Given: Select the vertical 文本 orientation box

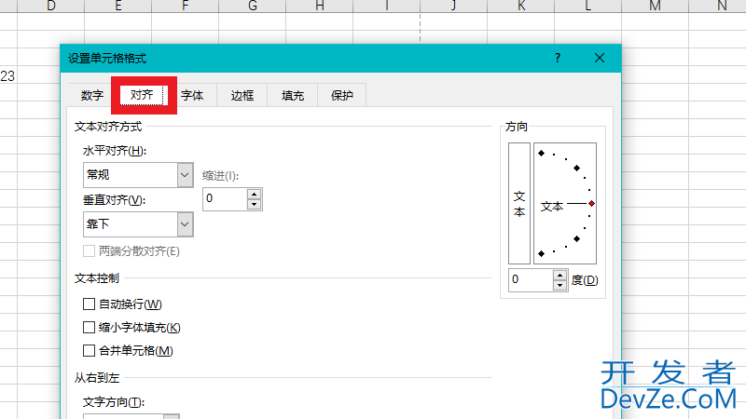Looking at the screenshot, I should coord(519,203).
